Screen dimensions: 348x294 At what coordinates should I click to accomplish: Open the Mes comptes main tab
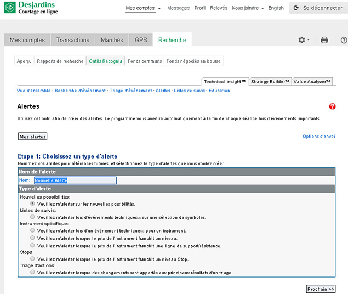[27, 40]
